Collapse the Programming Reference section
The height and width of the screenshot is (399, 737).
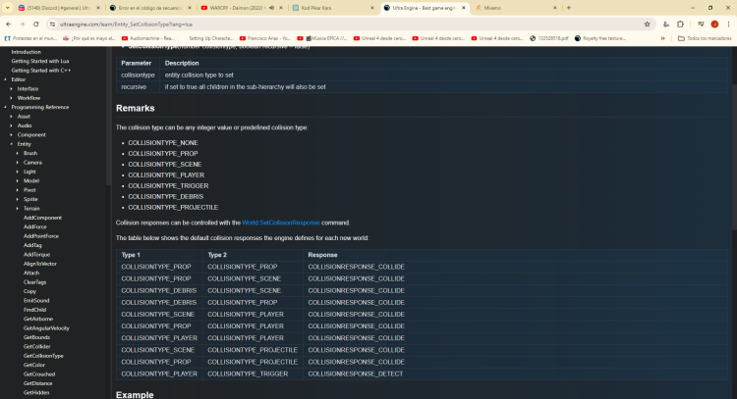(x=6, y=106)
